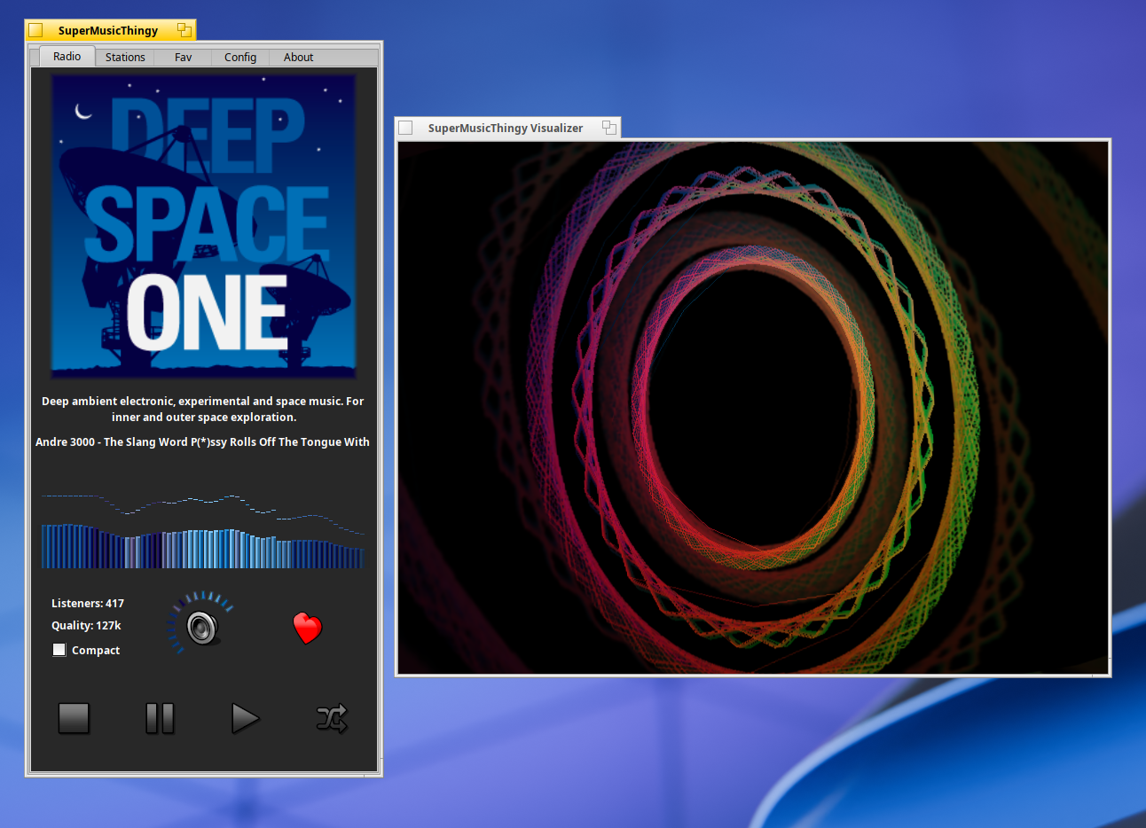
Task: Open the Fav tab
Action: point(183,57)
